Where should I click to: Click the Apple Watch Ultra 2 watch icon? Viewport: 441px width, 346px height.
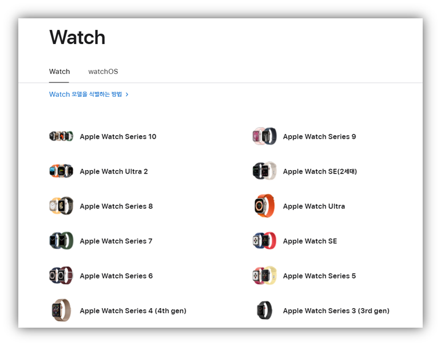tap(61, 171)
